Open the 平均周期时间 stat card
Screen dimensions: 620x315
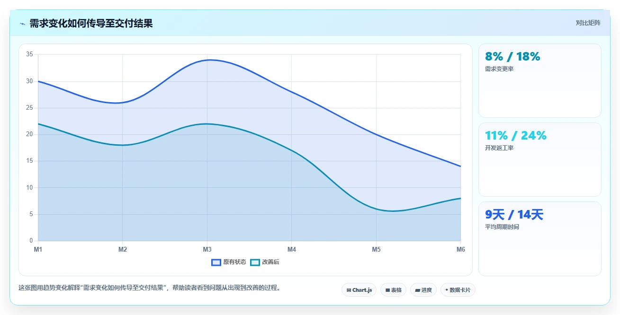[540, 239]
